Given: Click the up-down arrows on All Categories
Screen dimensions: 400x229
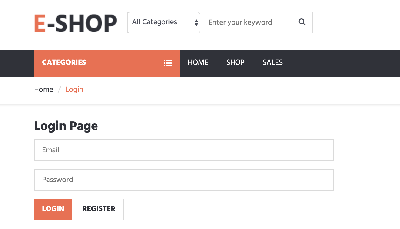Looking at the screenshot, I should (196, 22).
